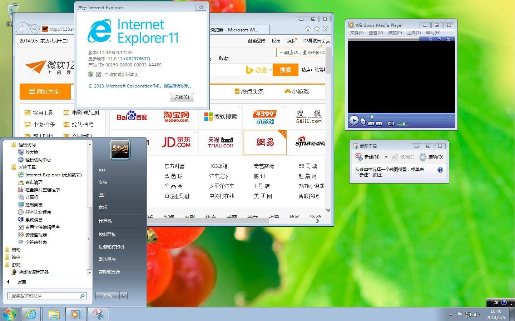The height and width of the screenshot is (321, 515).
Task: Open the 帮助(H) menu in Media Player
Action: (433, 32)
